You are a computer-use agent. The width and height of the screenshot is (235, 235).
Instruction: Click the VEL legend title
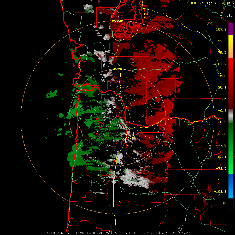point(229,15)
